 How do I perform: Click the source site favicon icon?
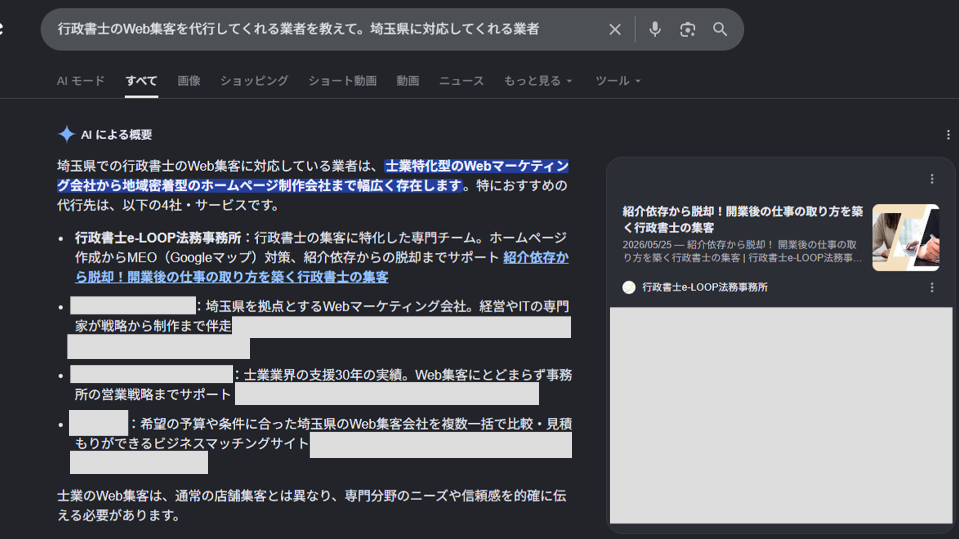pos(629,287)
